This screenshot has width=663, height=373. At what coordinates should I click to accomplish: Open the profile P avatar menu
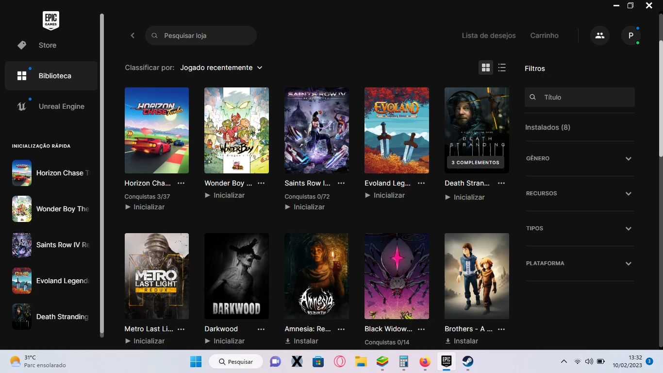point(631,35)
